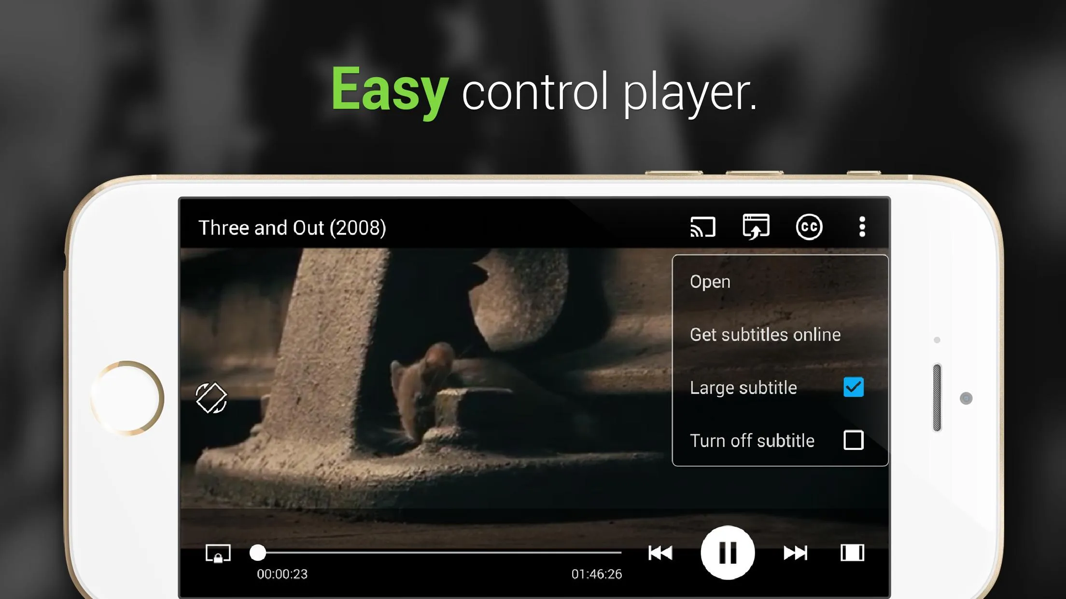
Task: Enable the Turn off subtitle checkbox
Action: (x=854, y=439)
